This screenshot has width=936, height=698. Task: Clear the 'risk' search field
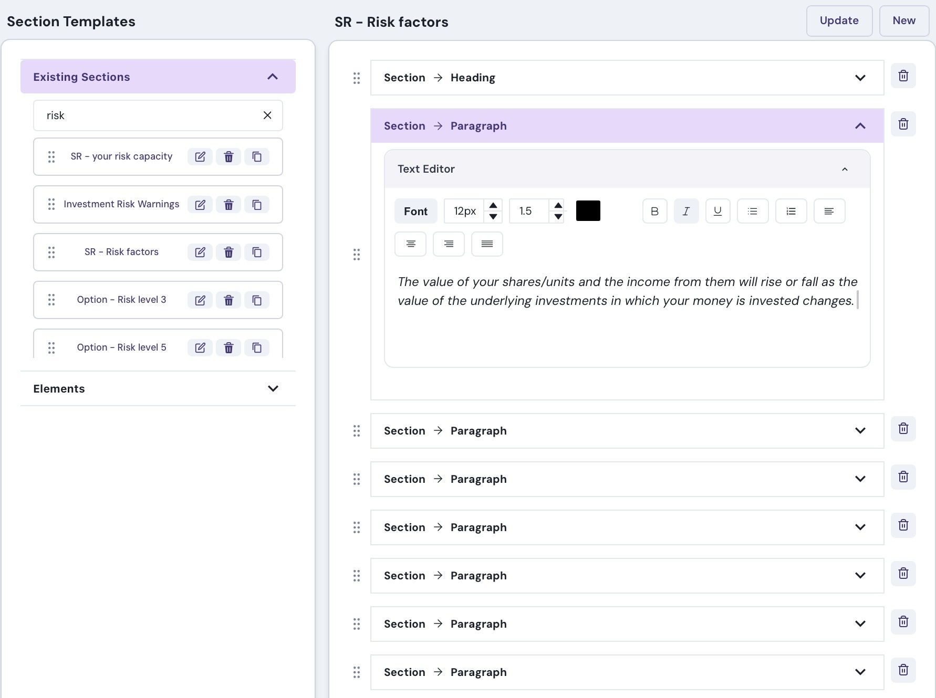coord(267,115)
